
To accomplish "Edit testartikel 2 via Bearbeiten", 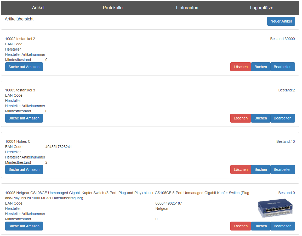I will click(283, 67).
